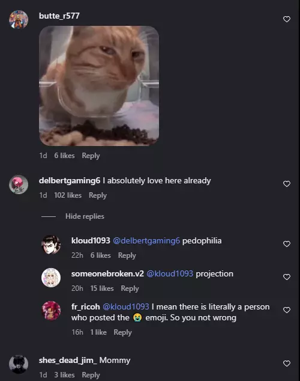Open @kloud1093 mention in someonebroken.v2's reply
This screenshot has height=381, width=300.
pyautogui.click(x=170, y=274)
